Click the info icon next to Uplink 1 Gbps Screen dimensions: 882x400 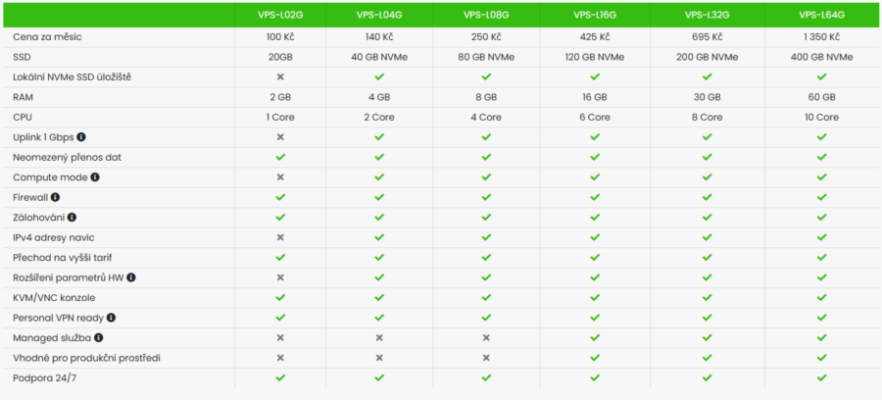(x=81, y=136)
